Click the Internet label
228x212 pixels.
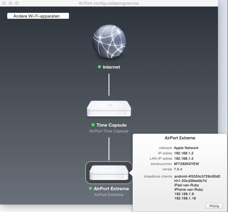(111, 67)
